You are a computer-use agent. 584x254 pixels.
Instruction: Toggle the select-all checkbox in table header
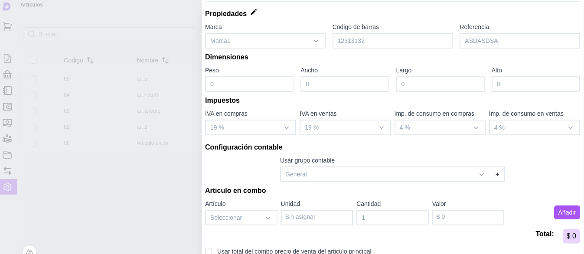click(x=33, y=60)
